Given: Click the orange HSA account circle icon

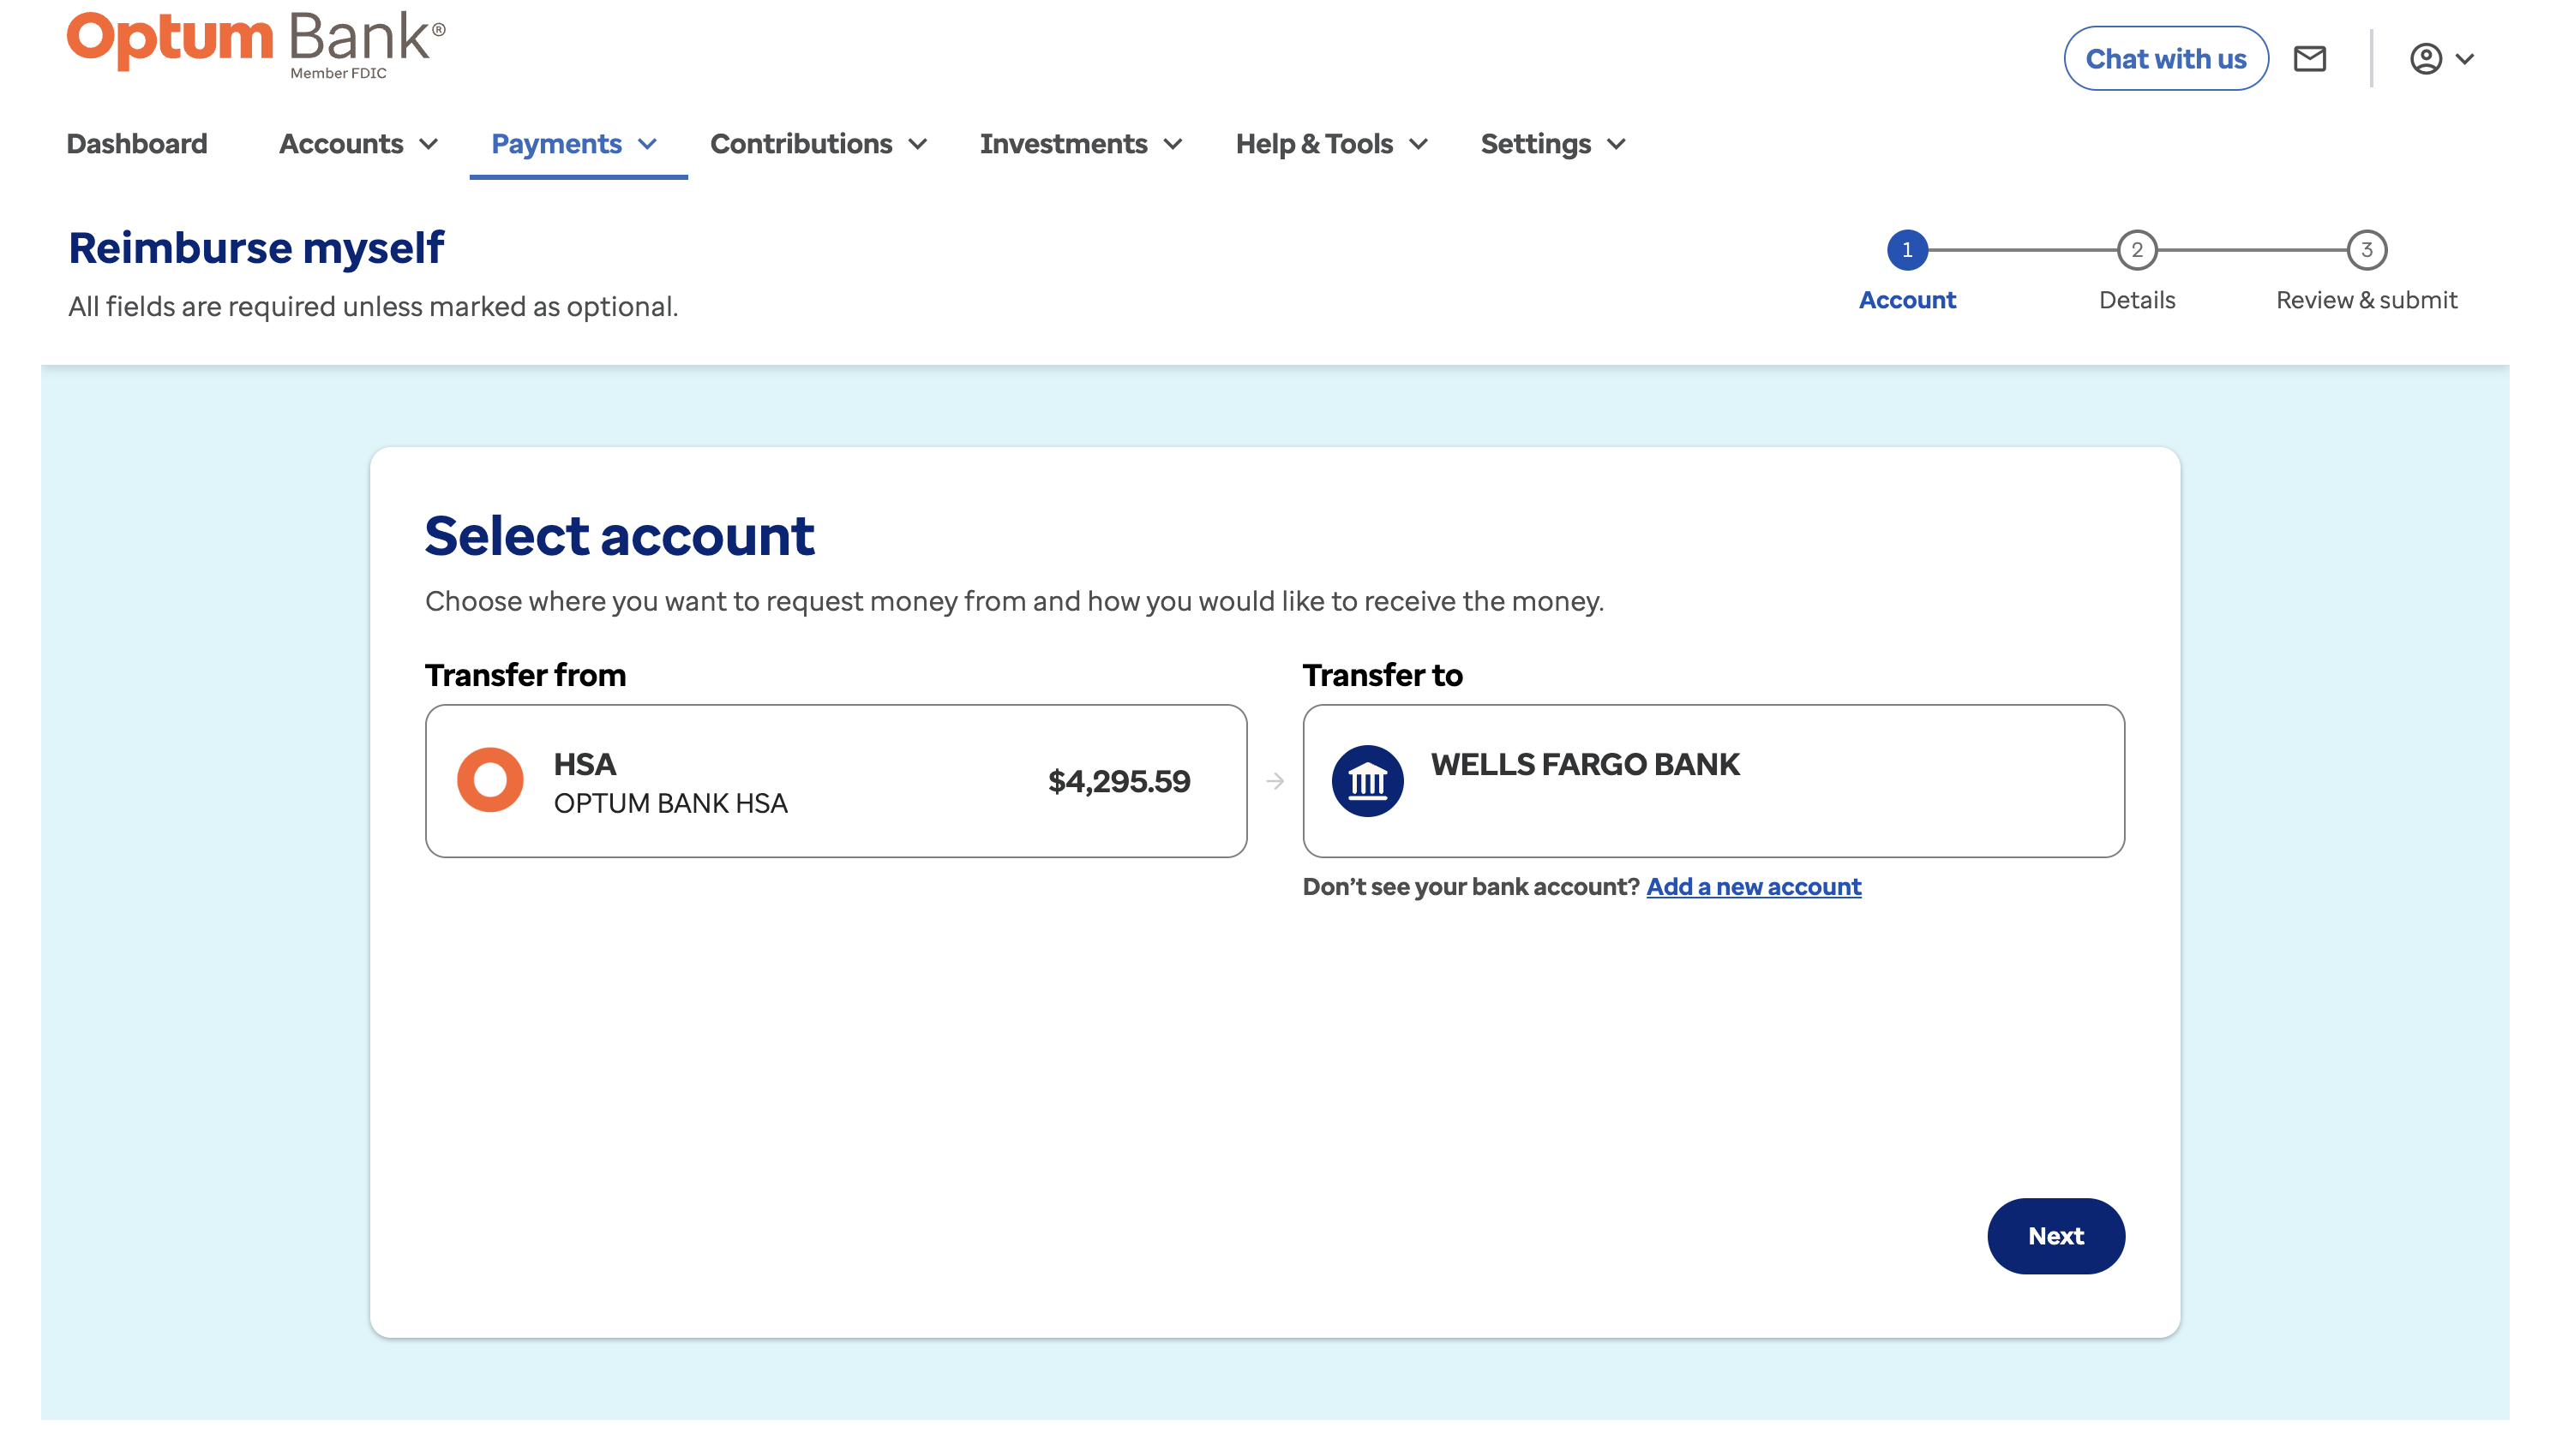Looking at the screenshot, I should click(489, 780).
